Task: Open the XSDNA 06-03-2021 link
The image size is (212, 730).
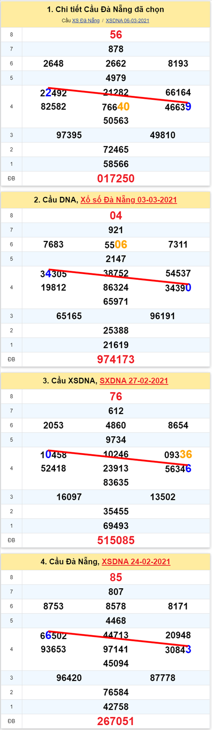Action: [x=127, y=21]
